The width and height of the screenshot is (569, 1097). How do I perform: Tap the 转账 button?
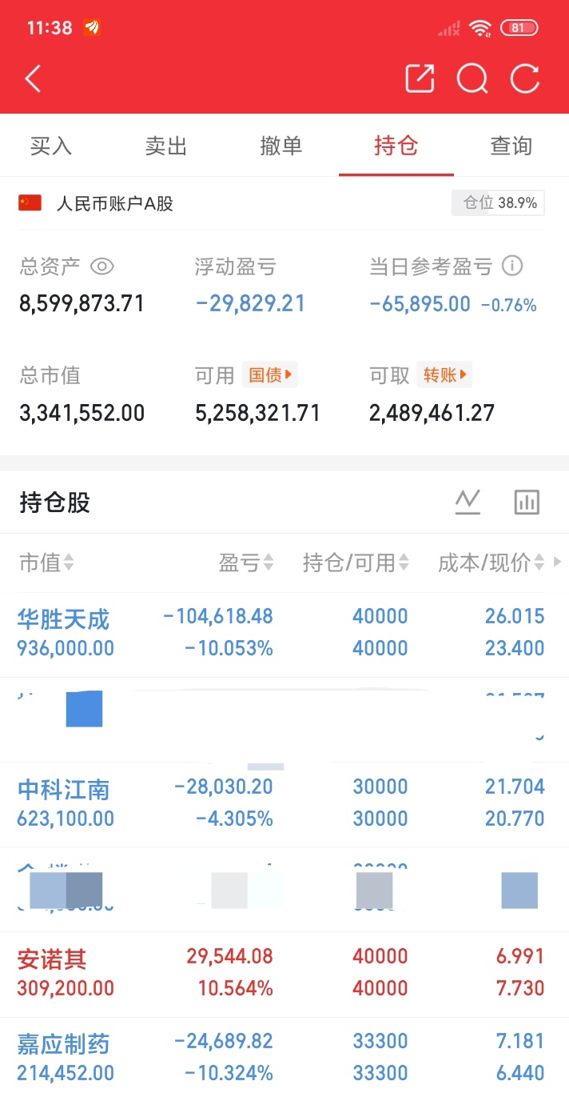click(x=444, y=374)
